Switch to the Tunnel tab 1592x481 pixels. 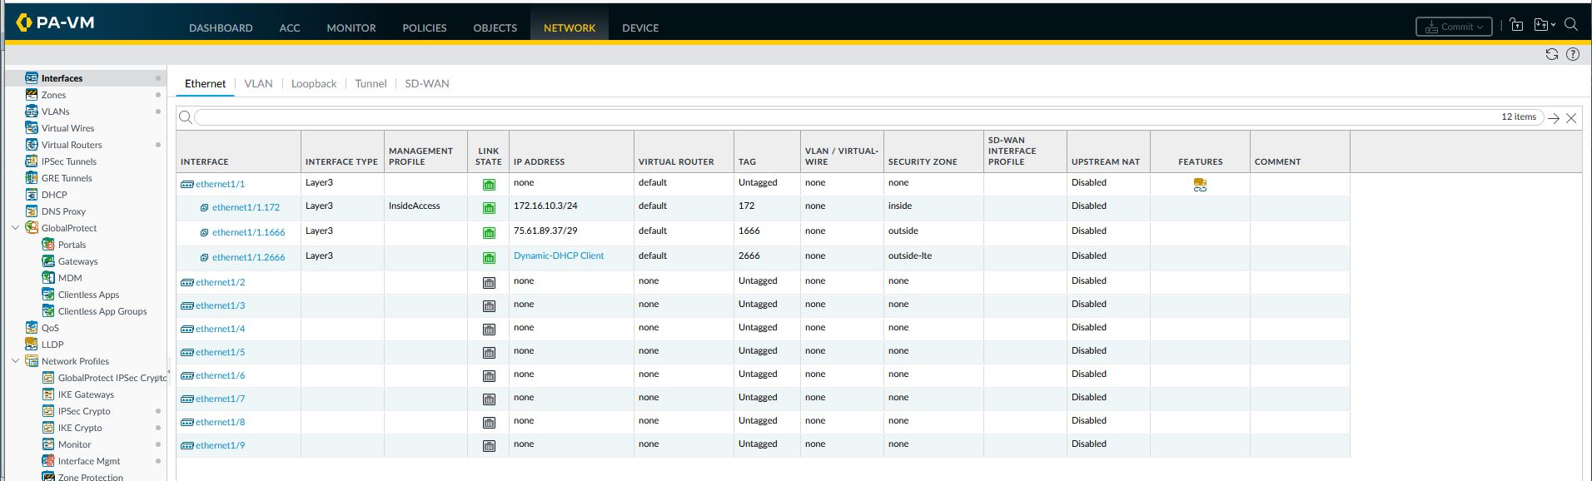coord(371,84)
